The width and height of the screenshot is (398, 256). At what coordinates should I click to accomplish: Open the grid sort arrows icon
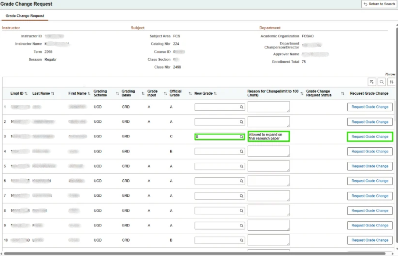(x=392, y=82)
